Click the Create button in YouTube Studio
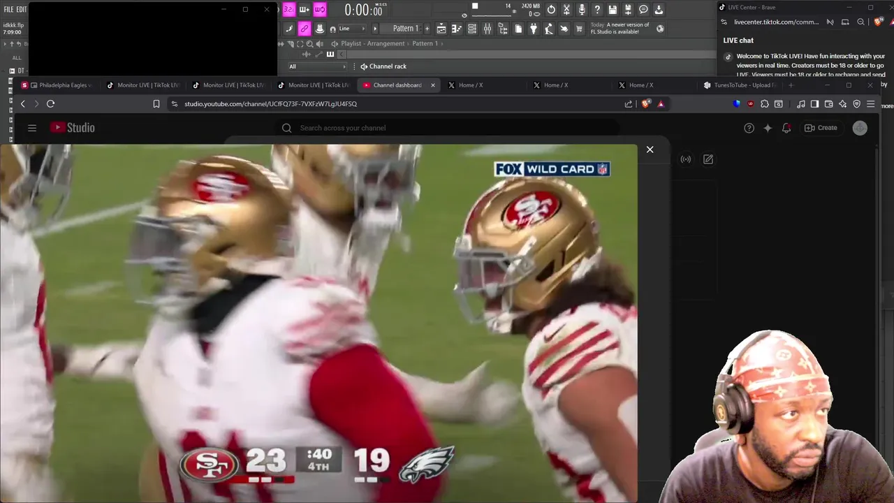The width and height of the screenshot is (894, 503). [821, 128]
